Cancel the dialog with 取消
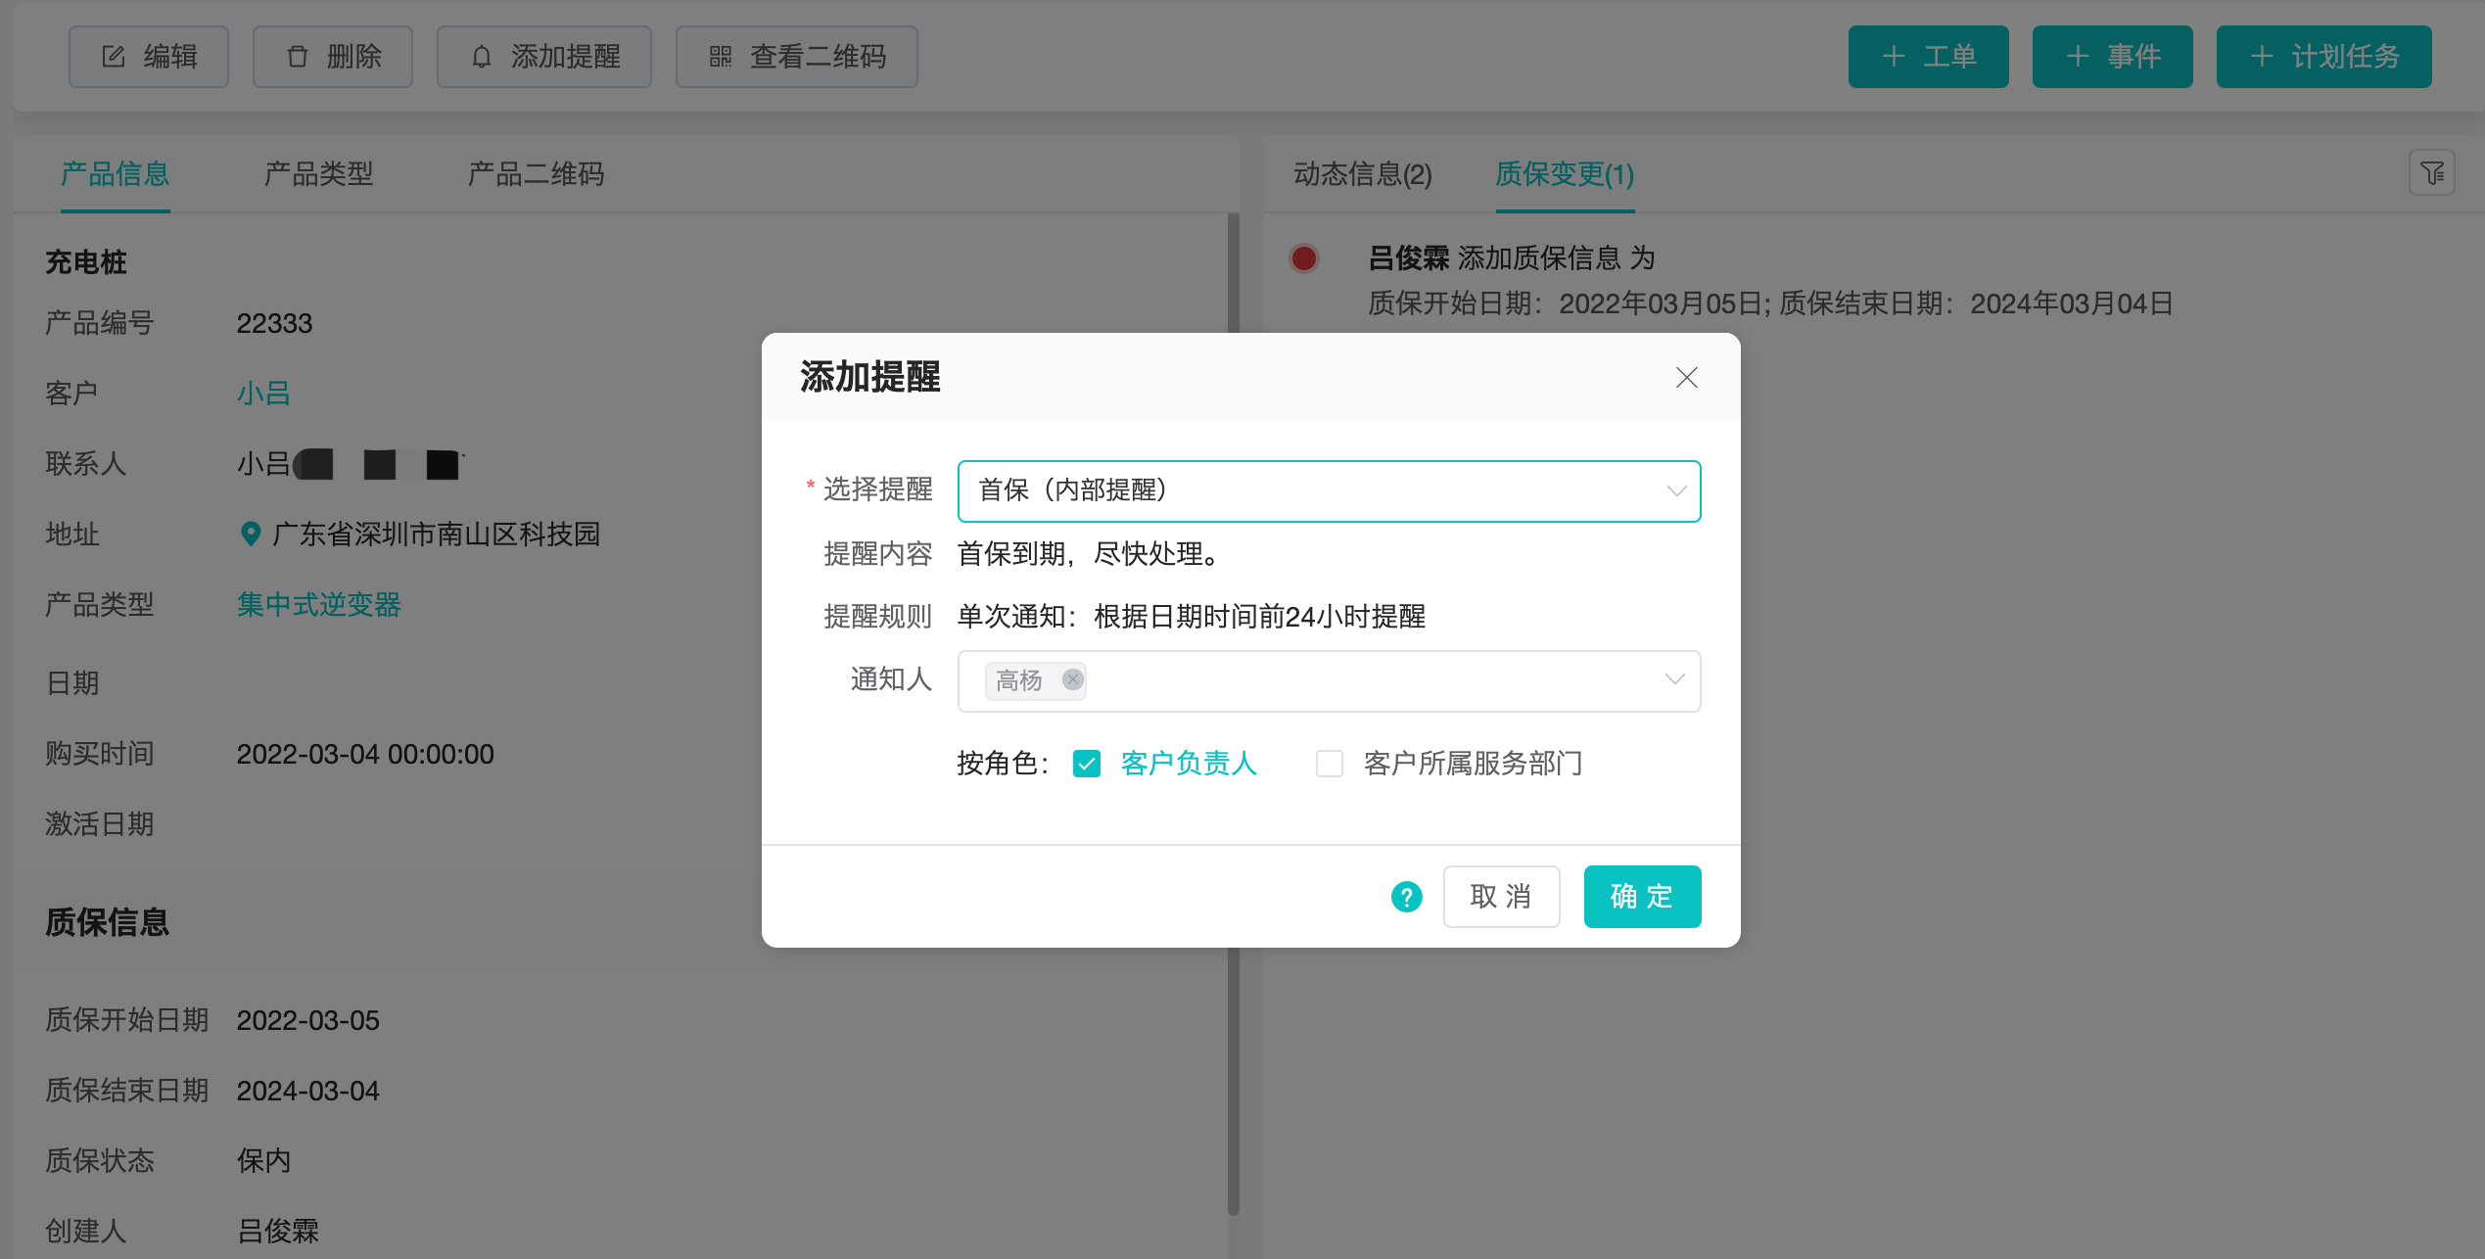The width and height of the screenshot is (2485, 1259). click(1501, 896)
